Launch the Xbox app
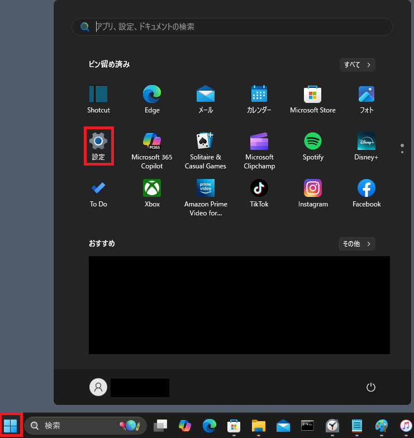The height and width of the screenshot is (438, 414). pyautogui.click(x=152, y=194)
